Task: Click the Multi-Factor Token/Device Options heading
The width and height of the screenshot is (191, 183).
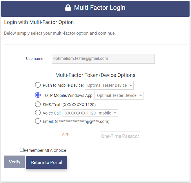Action: (95, 75)
